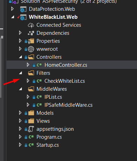Select IPSafeMiddleWare.cs in the tree
Image resolution: width=137 pixels, height=161 pixels.
68,105
